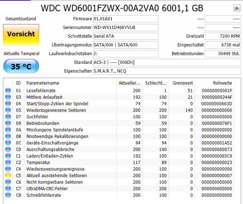243x204 pixels.
Task: Click the Vorsicht health status button
Action: tap(21, 35)
